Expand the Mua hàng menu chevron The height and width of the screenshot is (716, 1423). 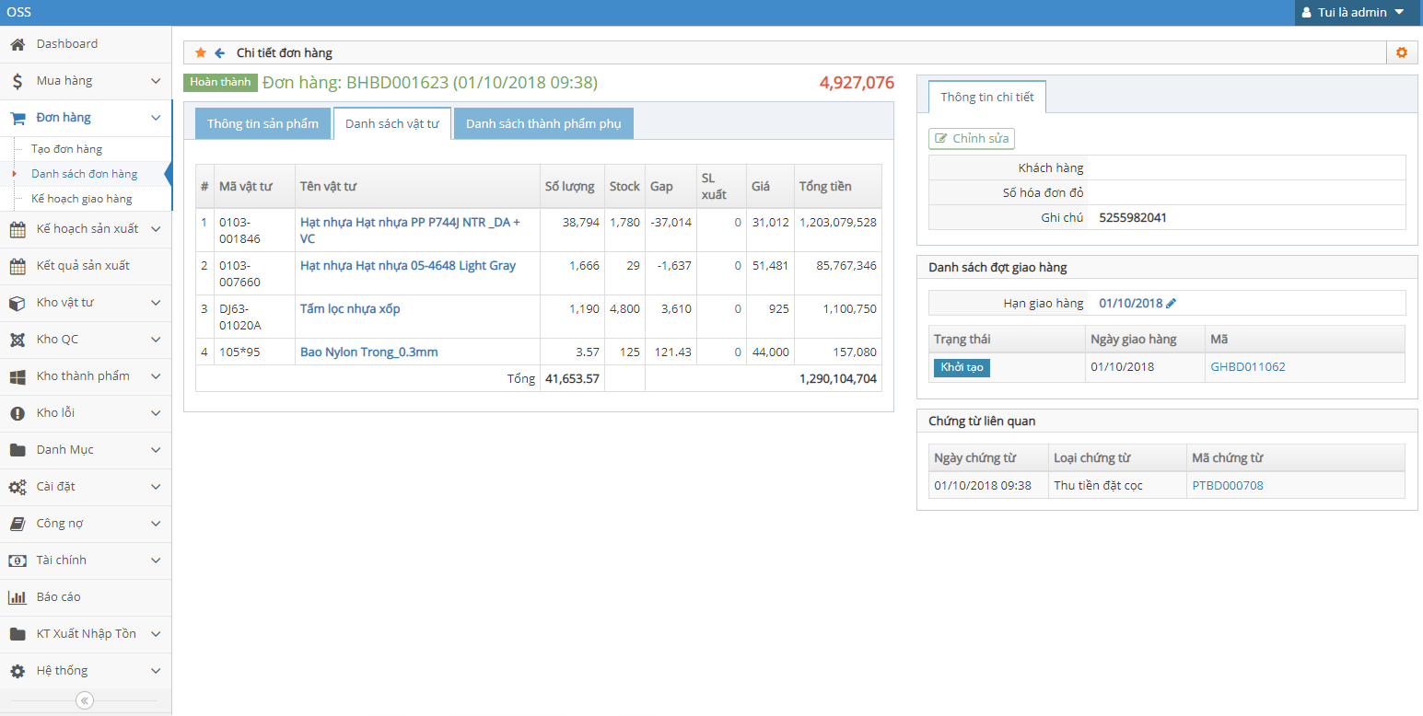tap(156, 81)
